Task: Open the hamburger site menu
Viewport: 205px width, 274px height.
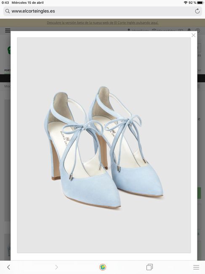Action: (8, 30)
